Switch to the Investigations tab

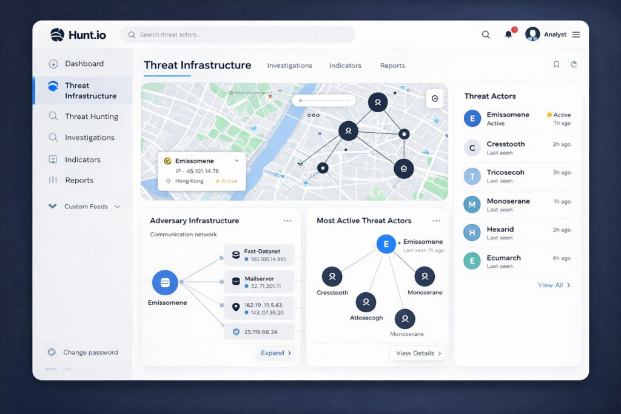pos(290,65)
